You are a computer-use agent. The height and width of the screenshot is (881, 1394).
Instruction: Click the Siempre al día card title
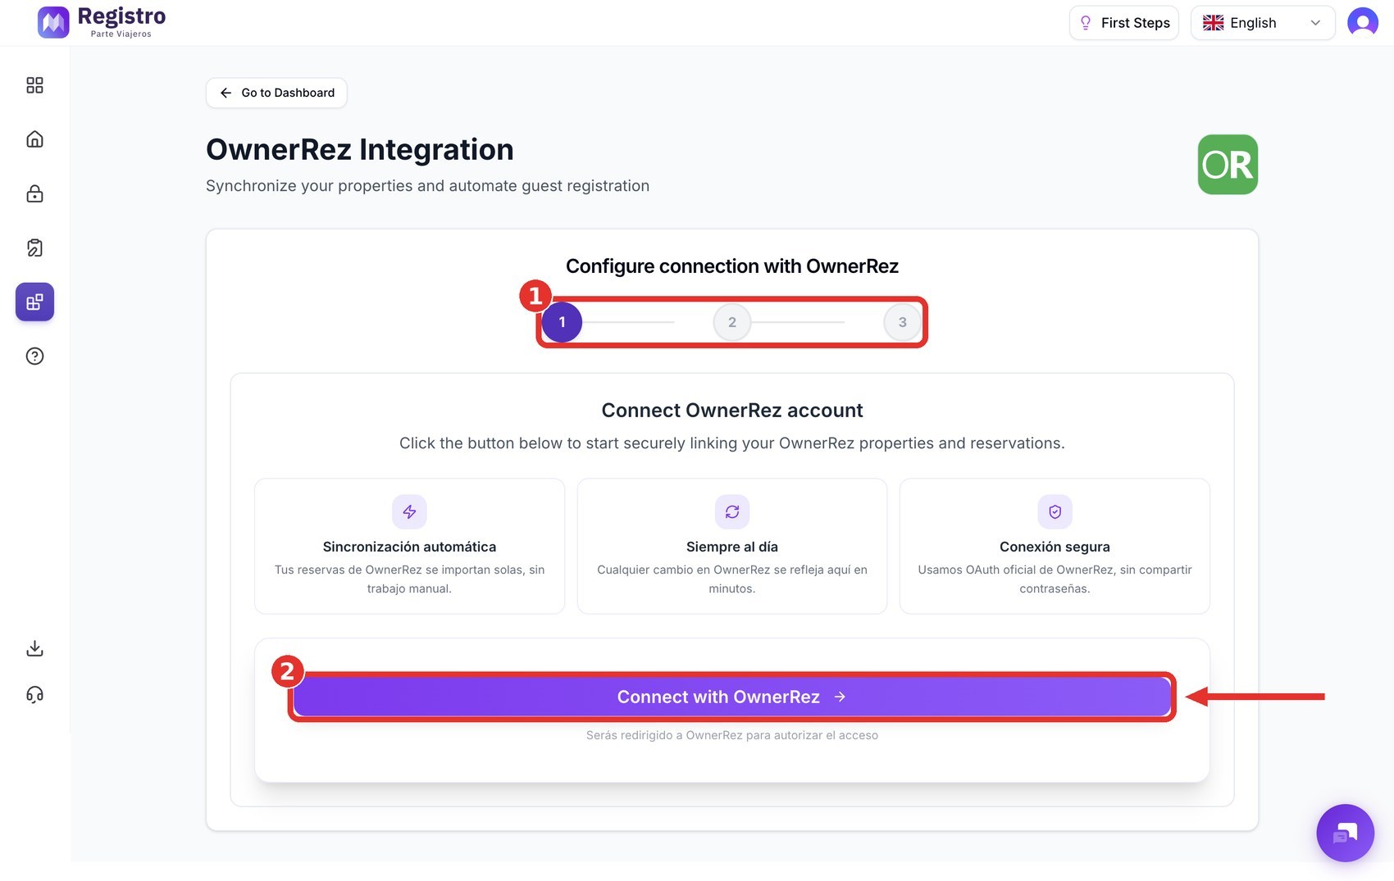[732, 547]
